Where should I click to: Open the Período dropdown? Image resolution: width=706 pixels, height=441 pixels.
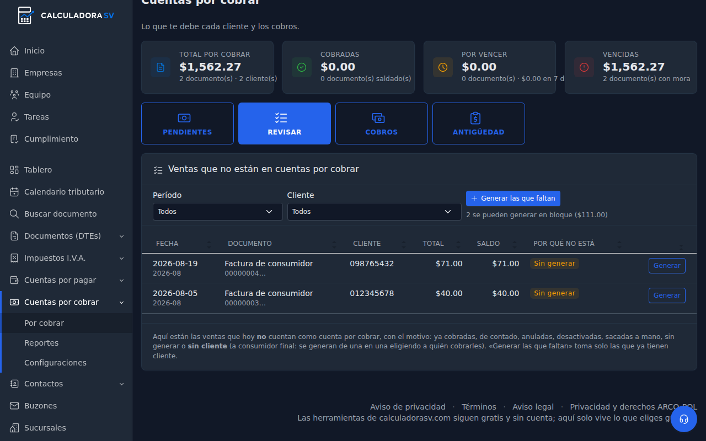(217, 212)
